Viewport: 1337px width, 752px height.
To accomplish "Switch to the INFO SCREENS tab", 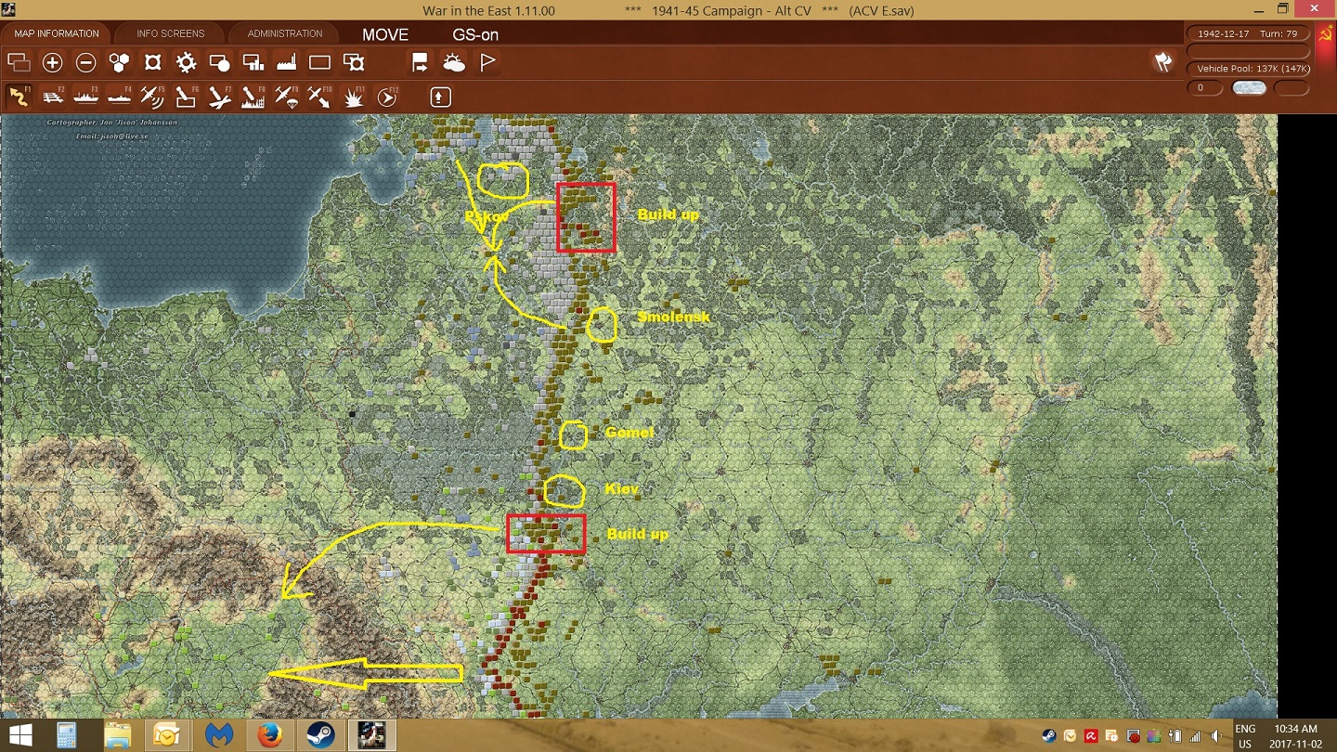I will 171,33.
